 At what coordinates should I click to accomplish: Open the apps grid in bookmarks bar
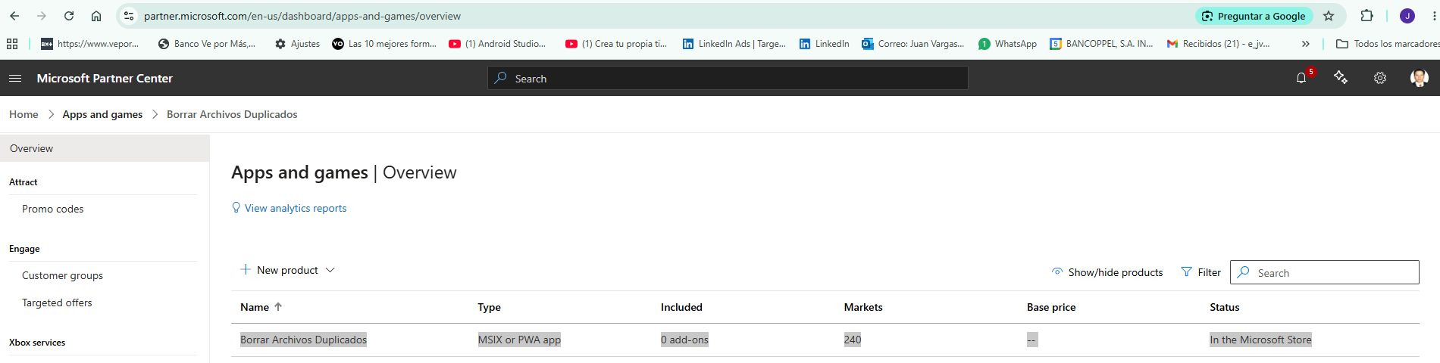[x=12, y=44]
